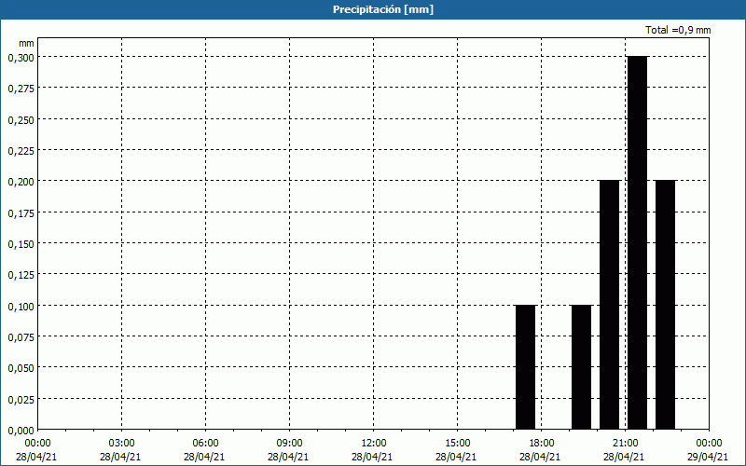Click the 0,150 y-axis label
746x466 pixels.
tap(21, 244)
